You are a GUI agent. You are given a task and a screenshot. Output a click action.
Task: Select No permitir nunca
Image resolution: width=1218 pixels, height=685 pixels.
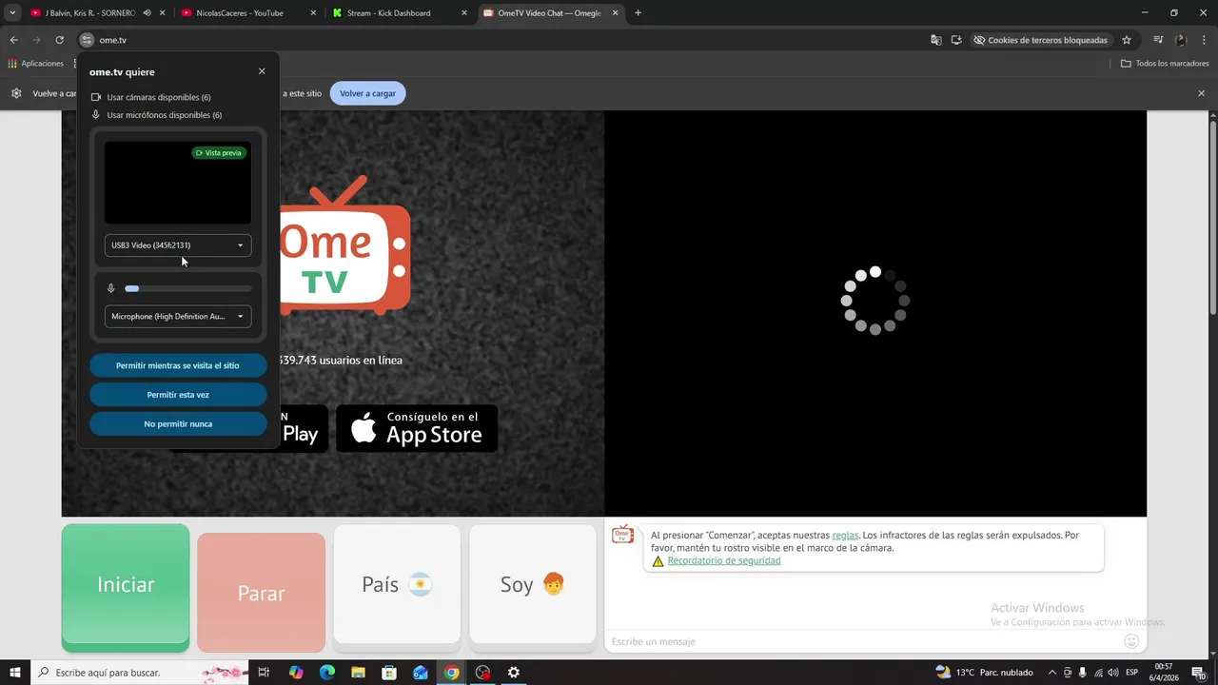coord(178,424)
